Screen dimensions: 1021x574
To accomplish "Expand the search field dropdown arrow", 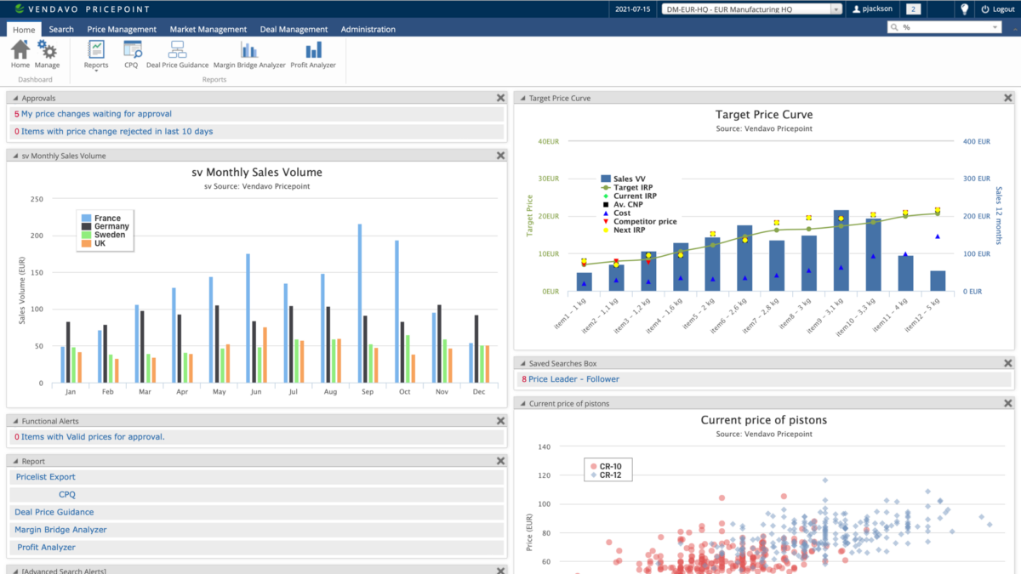I will coord(995,27).
